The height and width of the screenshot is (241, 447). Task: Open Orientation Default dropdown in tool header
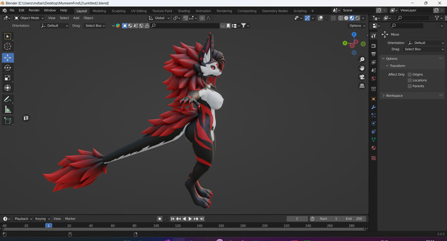[54, 26]
